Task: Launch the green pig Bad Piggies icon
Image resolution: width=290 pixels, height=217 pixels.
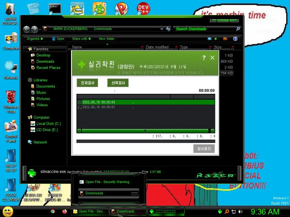Action: [x=99, y=9]
